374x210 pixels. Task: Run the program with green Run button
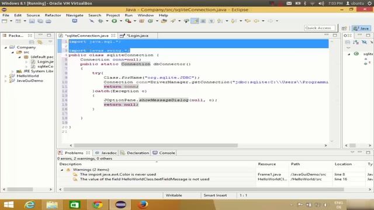(115, 21)
